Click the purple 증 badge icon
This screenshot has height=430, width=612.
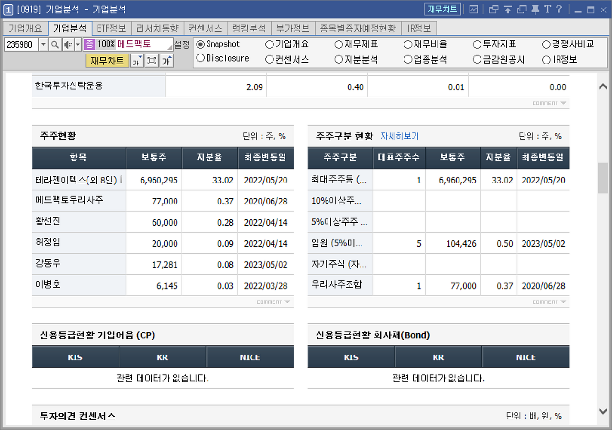[89, 44]
